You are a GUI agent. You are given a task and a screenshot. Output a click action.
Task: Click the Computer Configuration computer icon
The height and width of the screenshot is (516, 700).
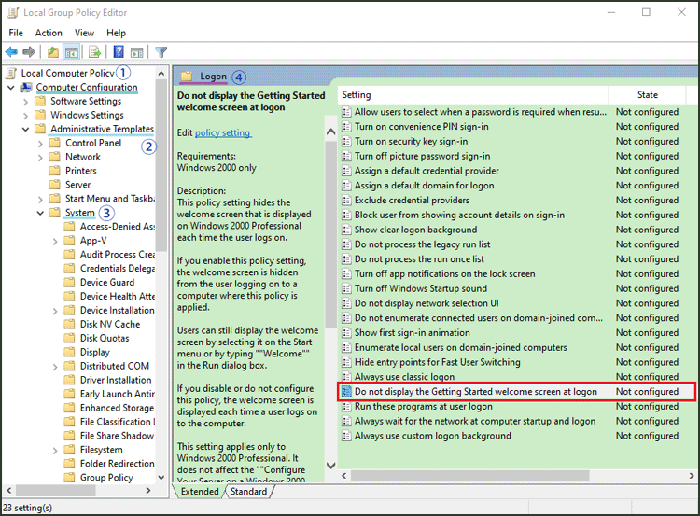pyautogui.click(x=26, y=88)
